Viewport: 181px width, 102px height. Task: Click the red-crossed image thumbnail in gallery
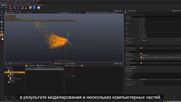point(70,71)
